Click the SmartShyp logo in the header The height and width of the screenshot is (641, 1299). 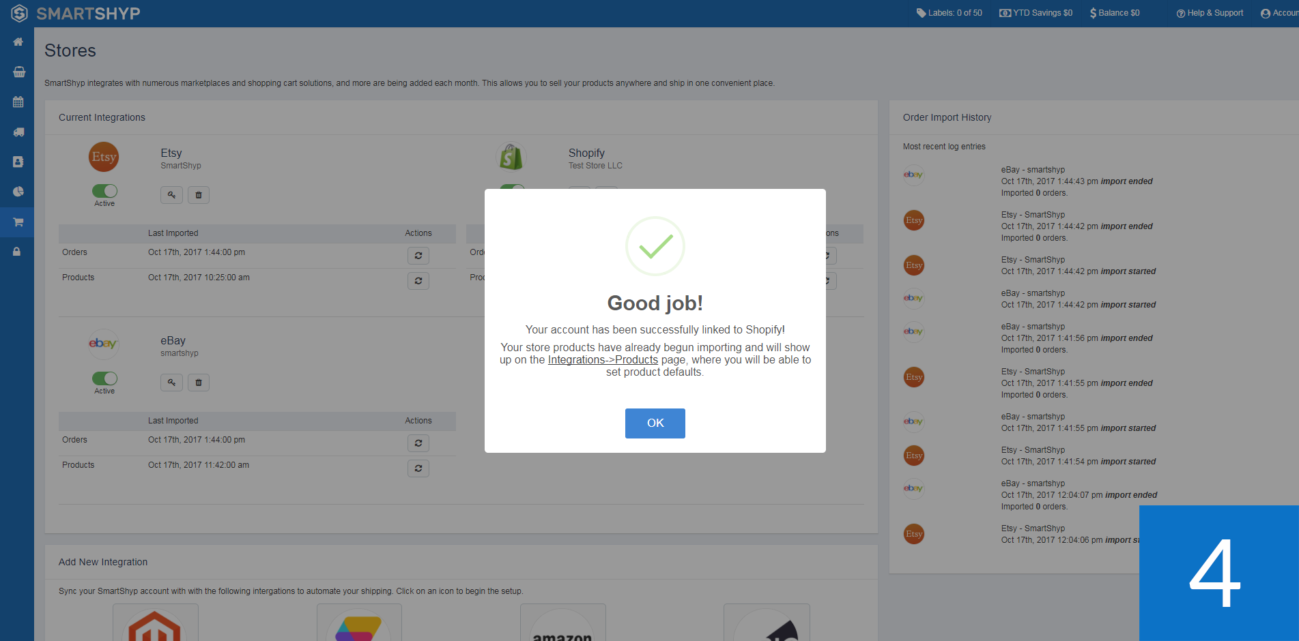[x=76, y=13]
